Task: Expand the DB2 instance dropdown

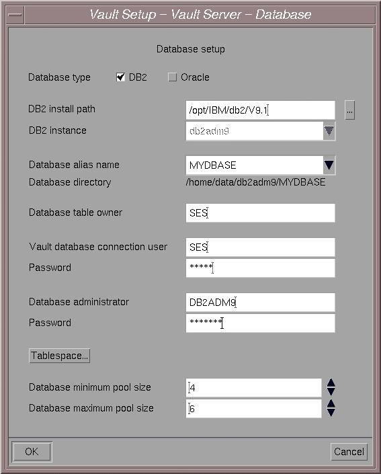Action: [329, 131]
